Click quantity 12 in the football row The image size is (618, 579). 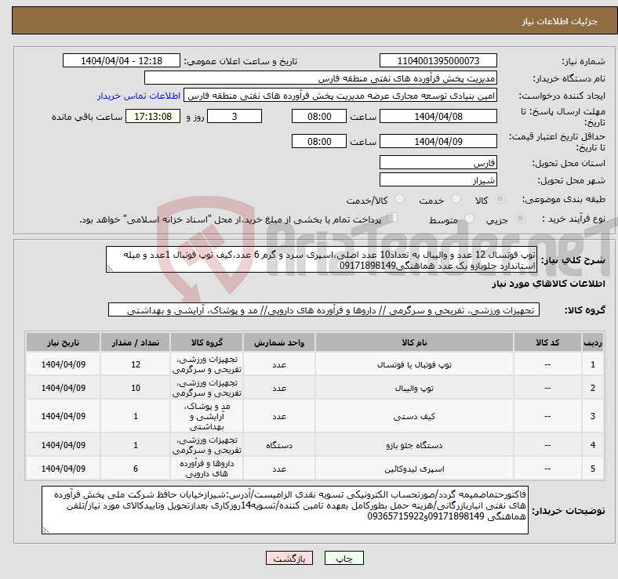pos(136,364)
